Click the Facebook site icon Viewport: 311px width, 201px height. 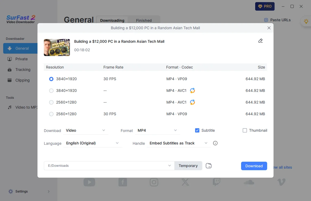click(123, 182)
